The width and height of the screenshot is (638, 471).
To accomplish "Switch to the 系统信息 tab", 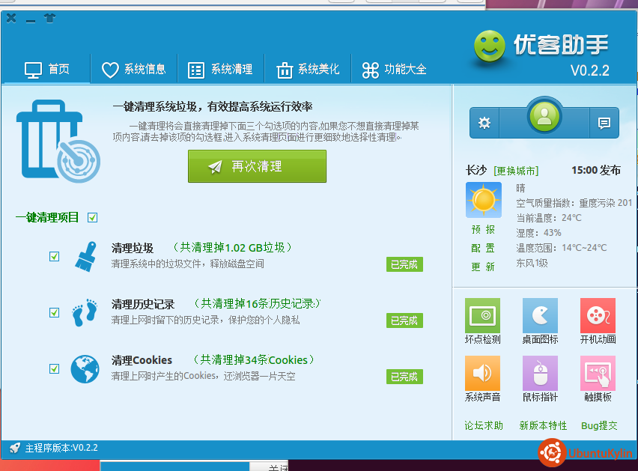I will coord(134,70).
